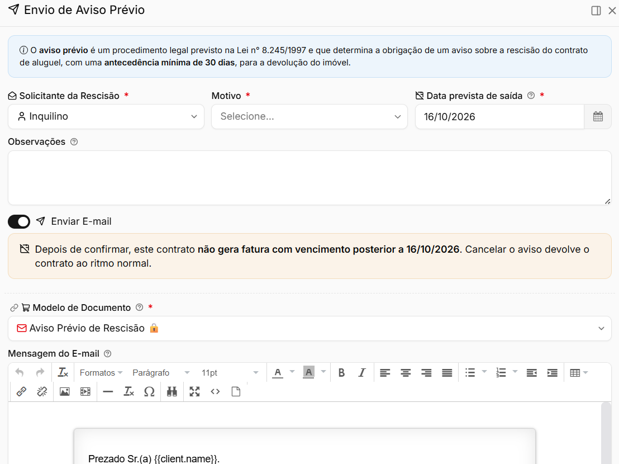This screenshot has height=464, width=619.
Task: Toggle the side panel layout icon in the header
Action: click(x=596, y=11)
